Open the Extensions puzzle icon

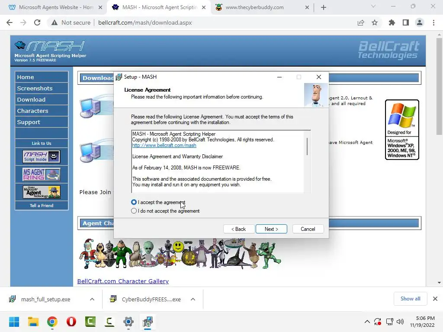(392, 22)
